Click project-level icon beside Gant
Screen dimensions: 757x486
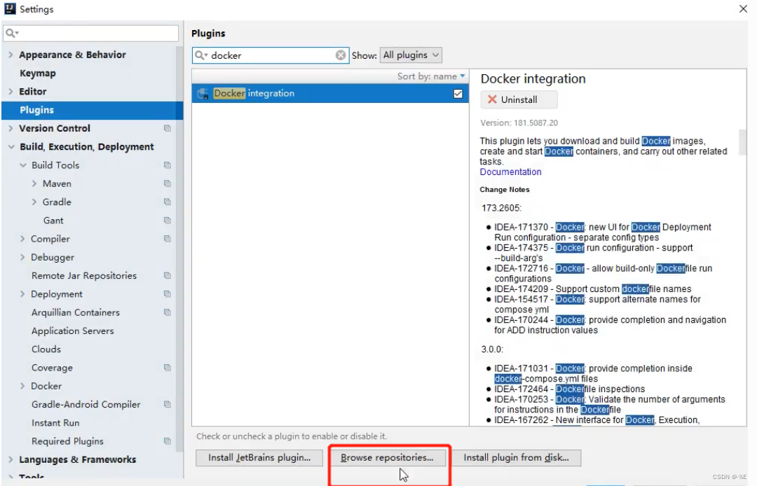[167, 221]
